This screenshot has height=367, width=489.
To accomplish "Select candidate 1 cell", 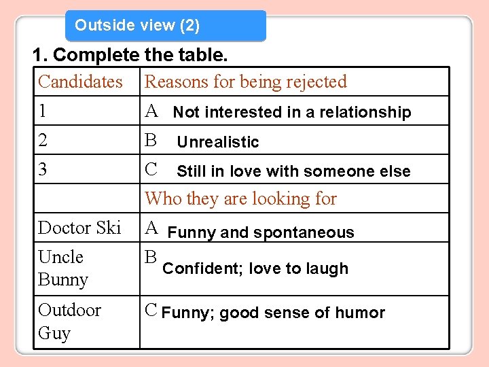I will 87,111.
